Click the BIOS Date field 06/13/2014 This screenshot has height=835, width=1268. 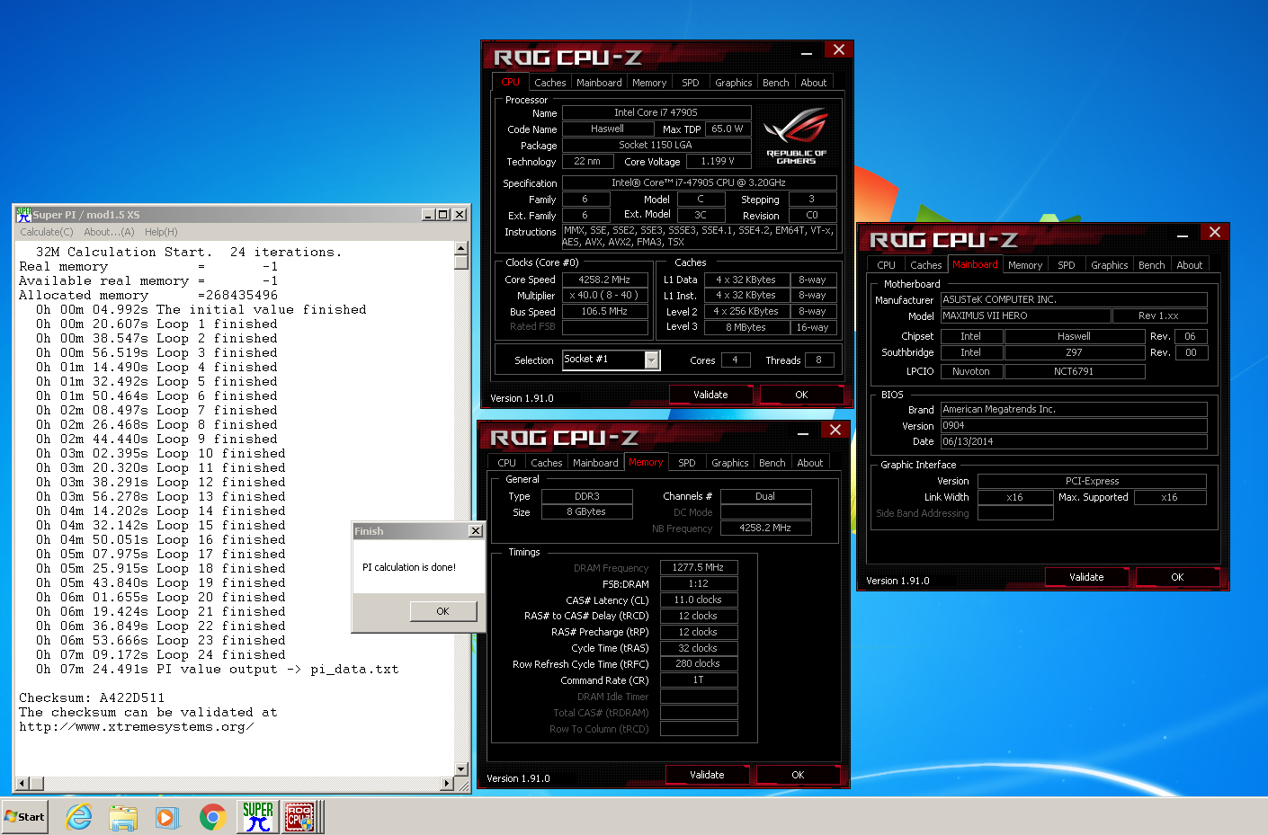[x=1074, y=441]
